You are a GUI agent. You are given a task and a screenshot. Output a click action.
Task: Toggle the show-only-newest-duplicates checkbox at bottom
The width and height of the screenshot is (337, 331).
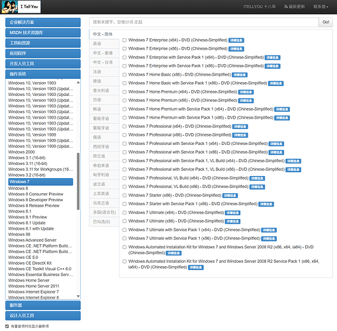click(7, 326)
